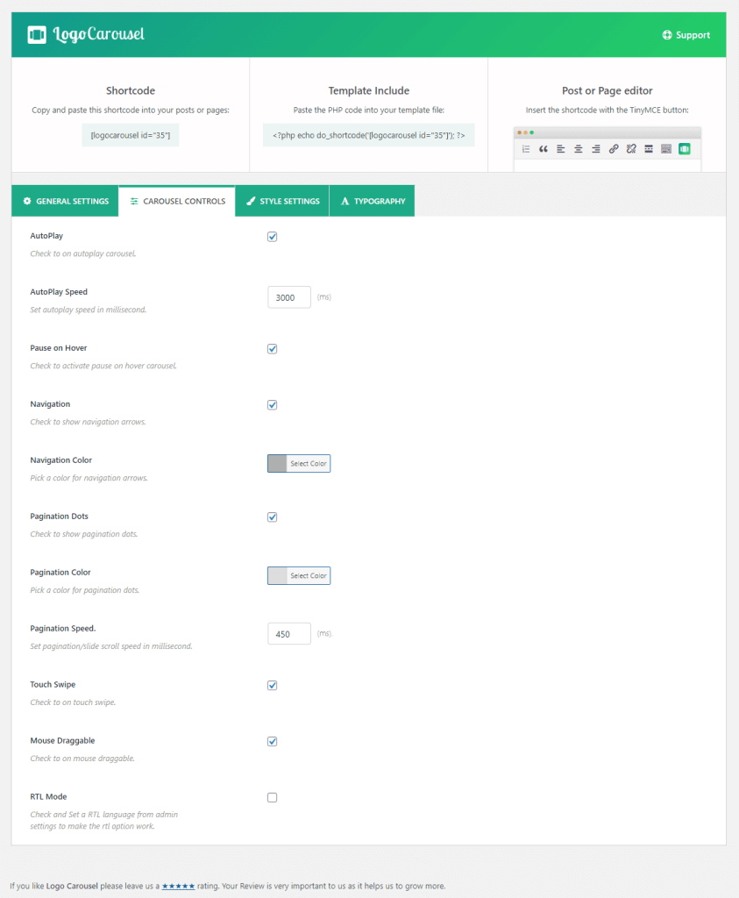Select the align center icon in TinyMCE preview

click(x=579, y=149)
